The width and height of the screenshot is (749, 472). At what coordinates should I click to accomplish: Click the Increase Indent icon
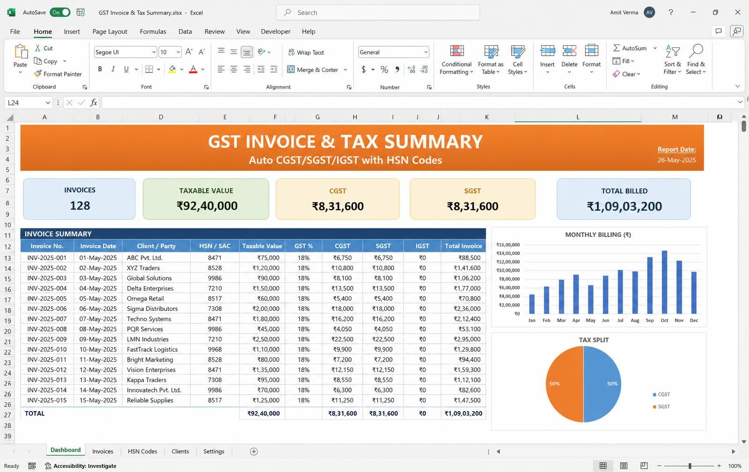coord(274,69)
